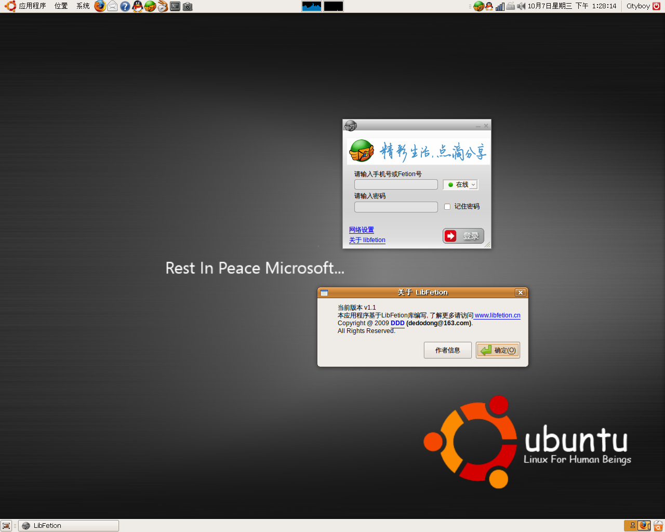Image resolution: width=665 pixels, height=532 pixels.
Task: Click the black system monitor applet
Action: (334, 6)
